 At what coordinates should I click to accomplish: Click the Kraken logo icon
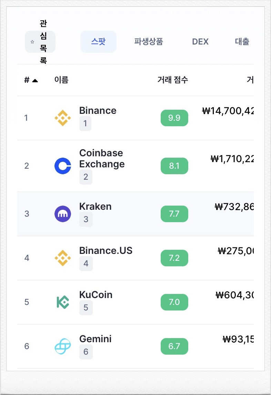63,214
